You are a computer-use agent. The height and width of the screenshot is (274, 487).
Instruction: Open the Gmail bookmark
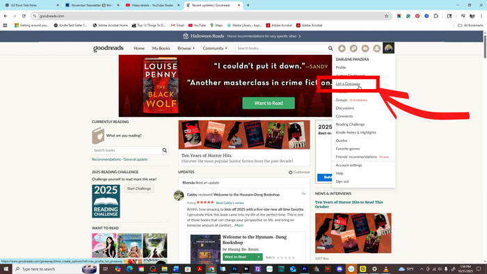(177, 26)
